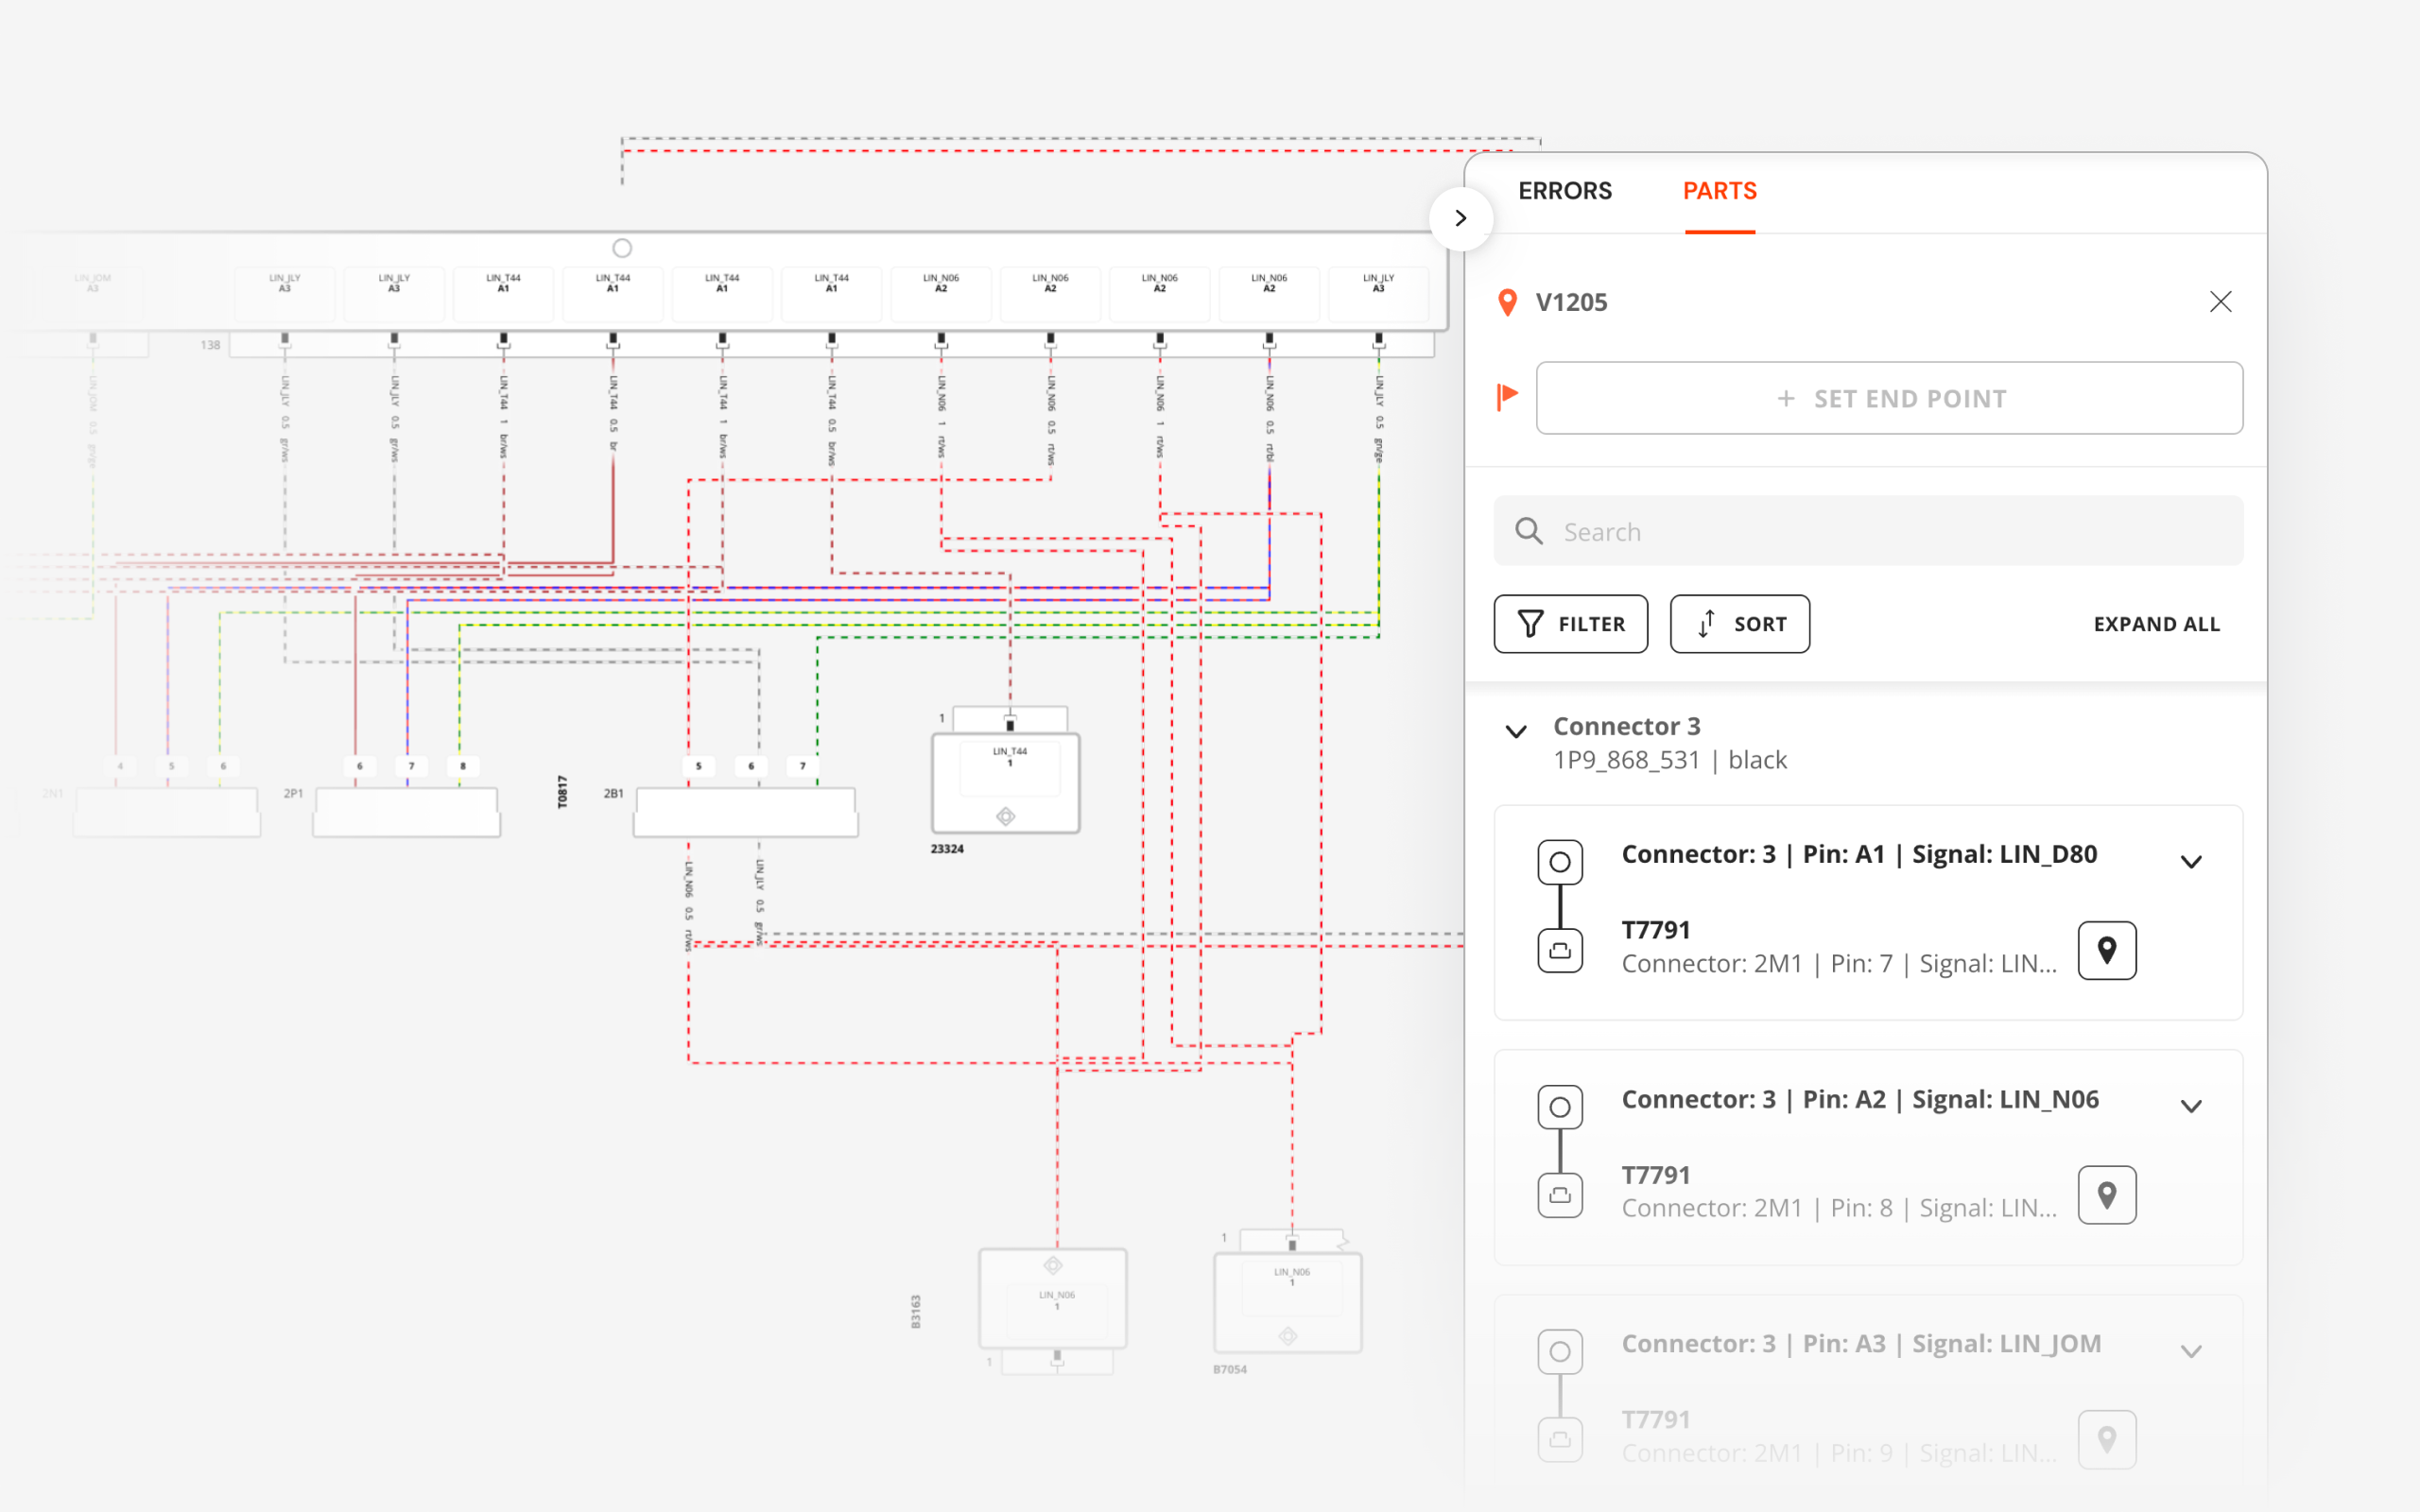Click EXPAND ALL link
The image size is (2420, 1512).
click(2156, 624)
